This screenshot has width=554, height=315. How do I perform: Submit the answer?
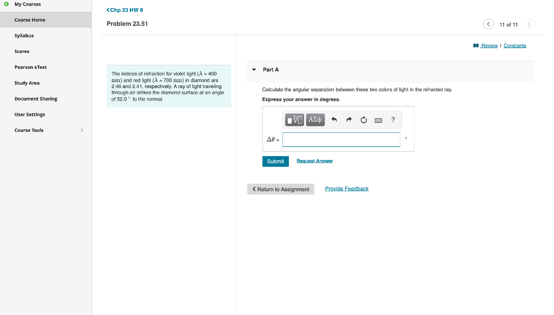tap(275, 161)
